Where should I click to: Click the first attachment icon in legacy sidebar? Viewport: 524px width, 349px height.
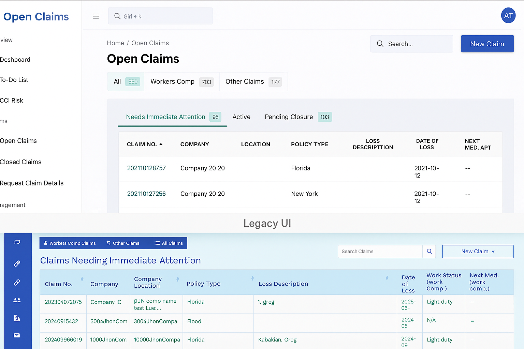pos(17,263)
